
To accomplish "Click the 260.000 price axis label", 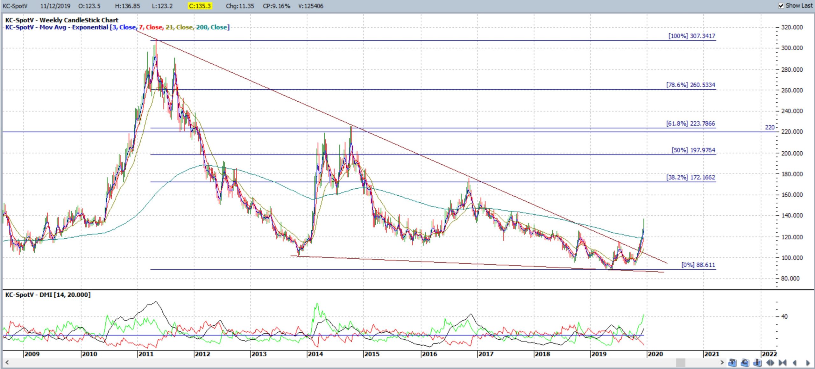I will (x=792, y=90).
